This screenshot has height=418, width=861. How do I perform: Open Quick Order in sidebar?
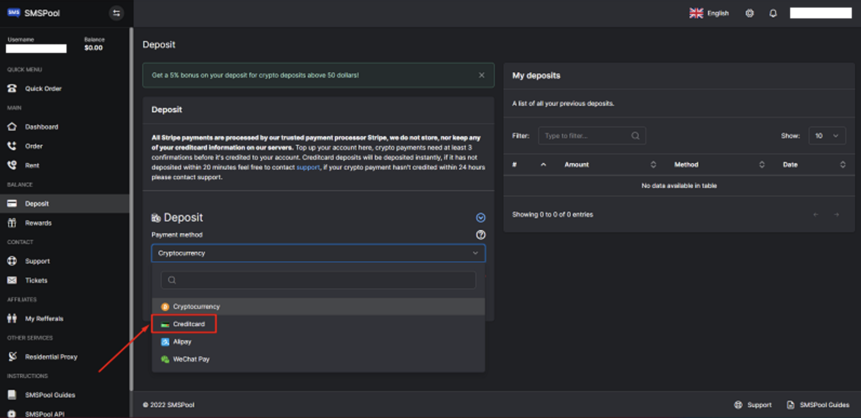coord(43,89)
